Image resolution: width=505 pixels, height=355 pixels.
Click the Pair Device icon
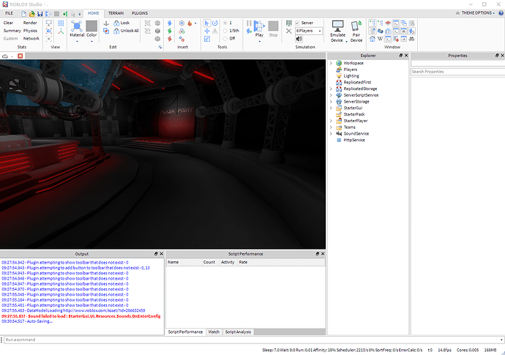tap(356, 26)
